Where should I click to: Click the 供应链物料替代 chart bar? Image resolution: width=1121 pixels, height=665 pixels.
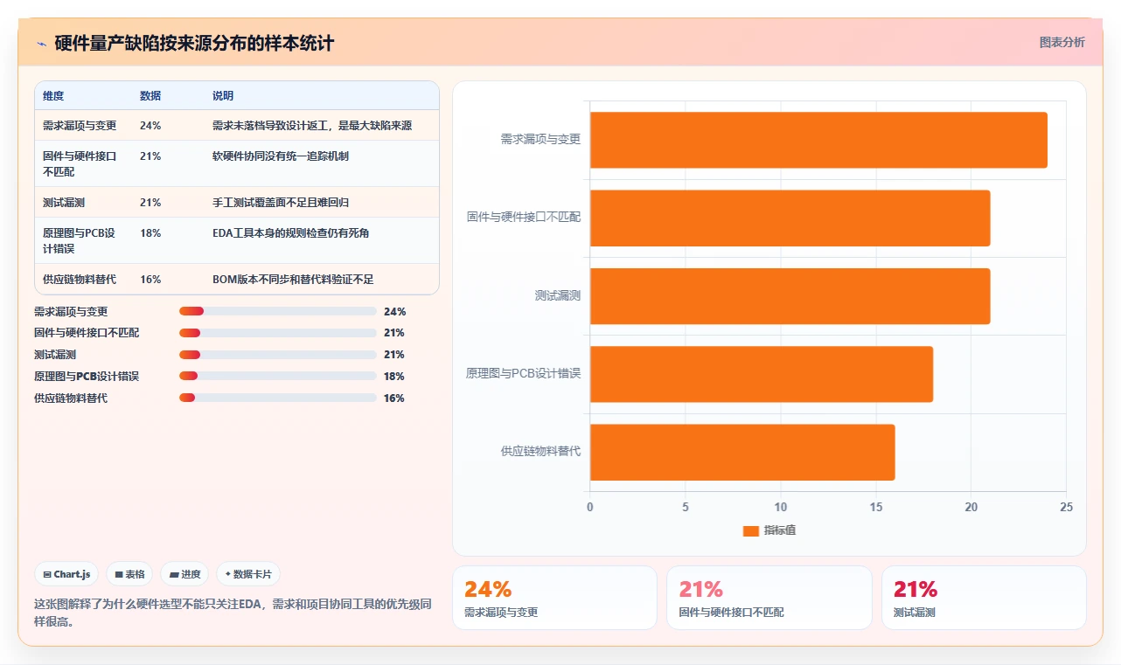[742, 452]
